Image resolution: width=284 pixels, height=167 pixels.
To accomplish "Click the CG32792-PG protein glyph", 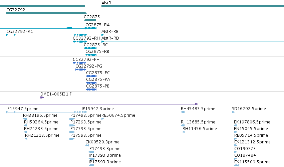I will click(x=81, y=70).
